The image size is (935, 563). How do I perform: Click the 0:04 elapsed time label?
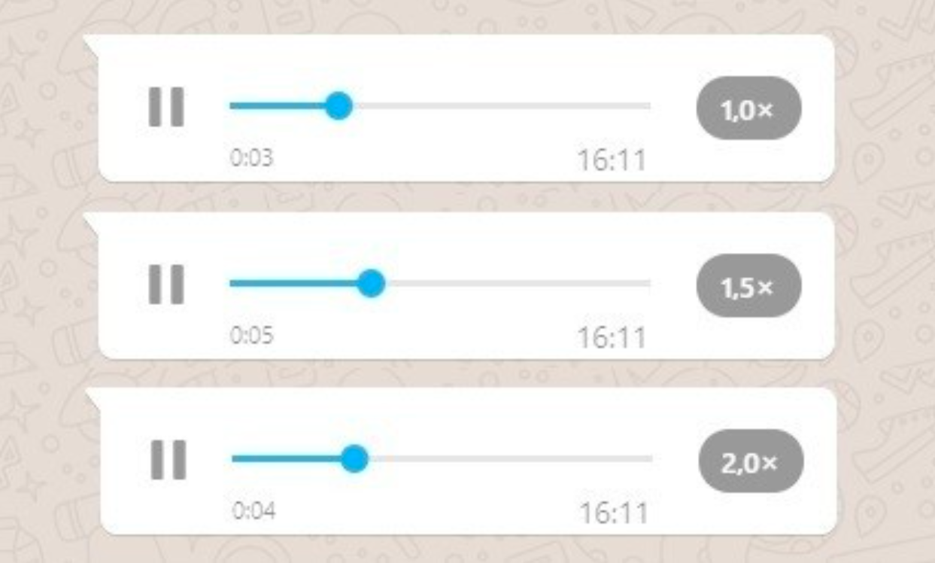pos(254,511)
